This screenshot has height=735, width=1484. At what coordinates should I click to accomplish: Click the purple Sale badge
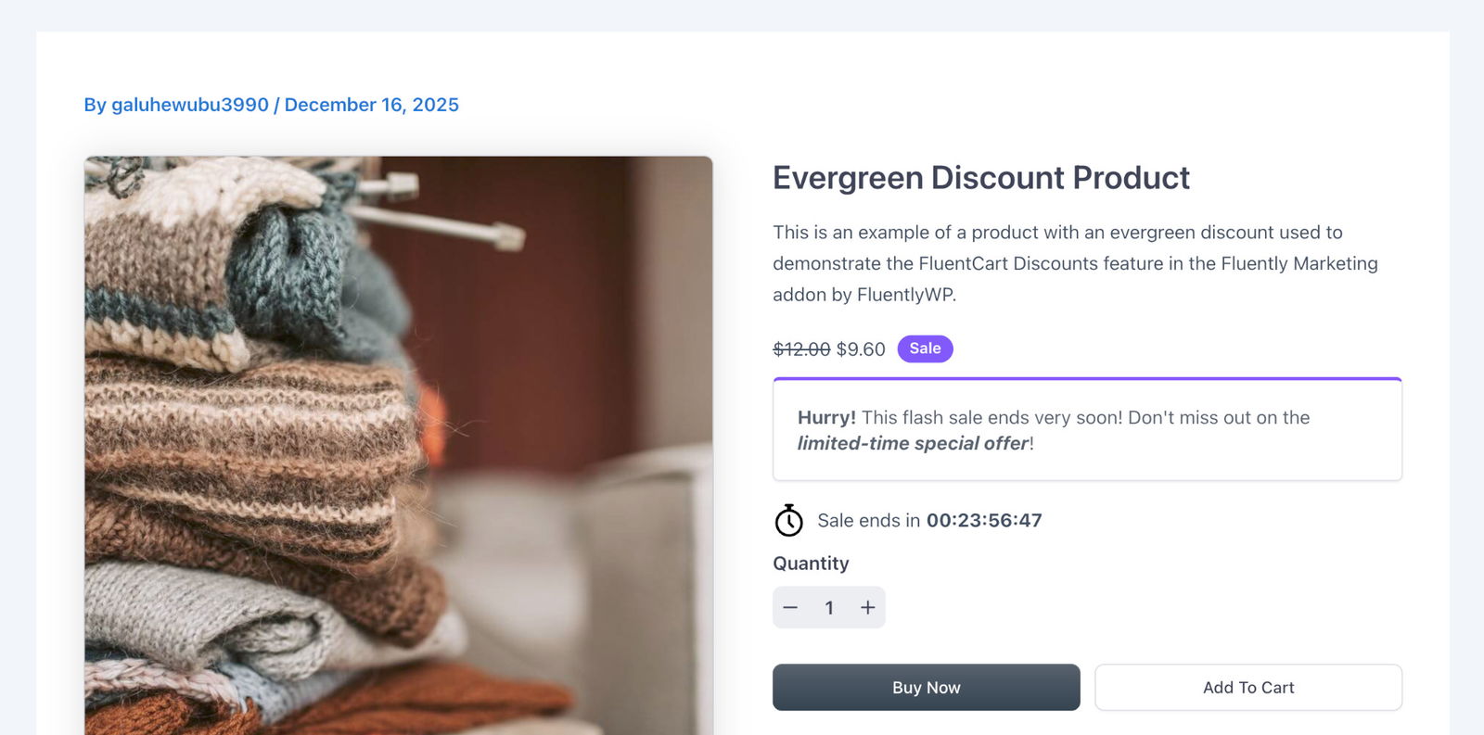click(925, 348)
